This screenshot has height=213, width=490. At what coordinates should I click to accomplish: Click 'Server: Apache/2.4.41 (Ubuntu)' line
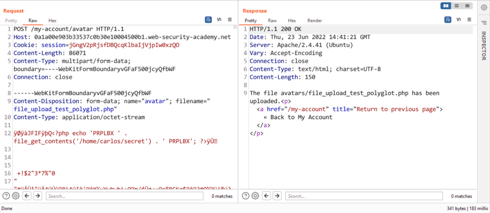(301, 45)
